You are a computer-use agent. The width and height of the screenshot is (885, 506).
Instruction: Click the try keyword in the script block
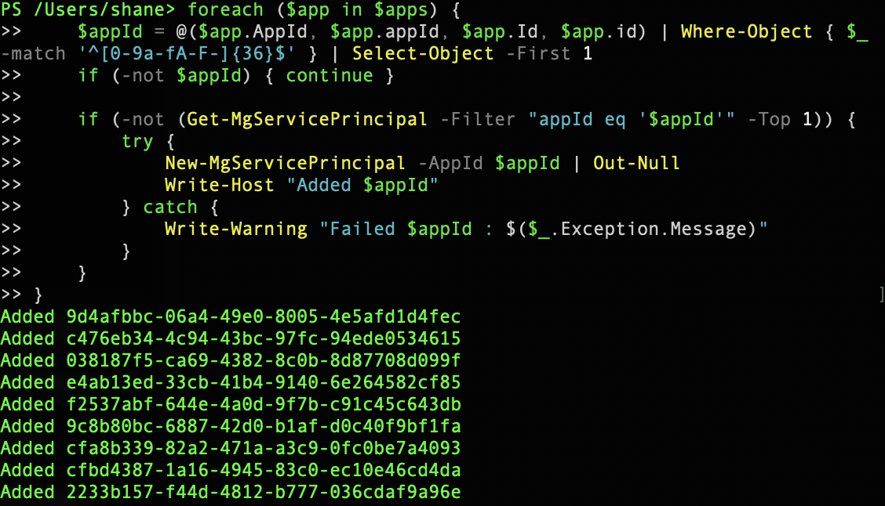137,141
